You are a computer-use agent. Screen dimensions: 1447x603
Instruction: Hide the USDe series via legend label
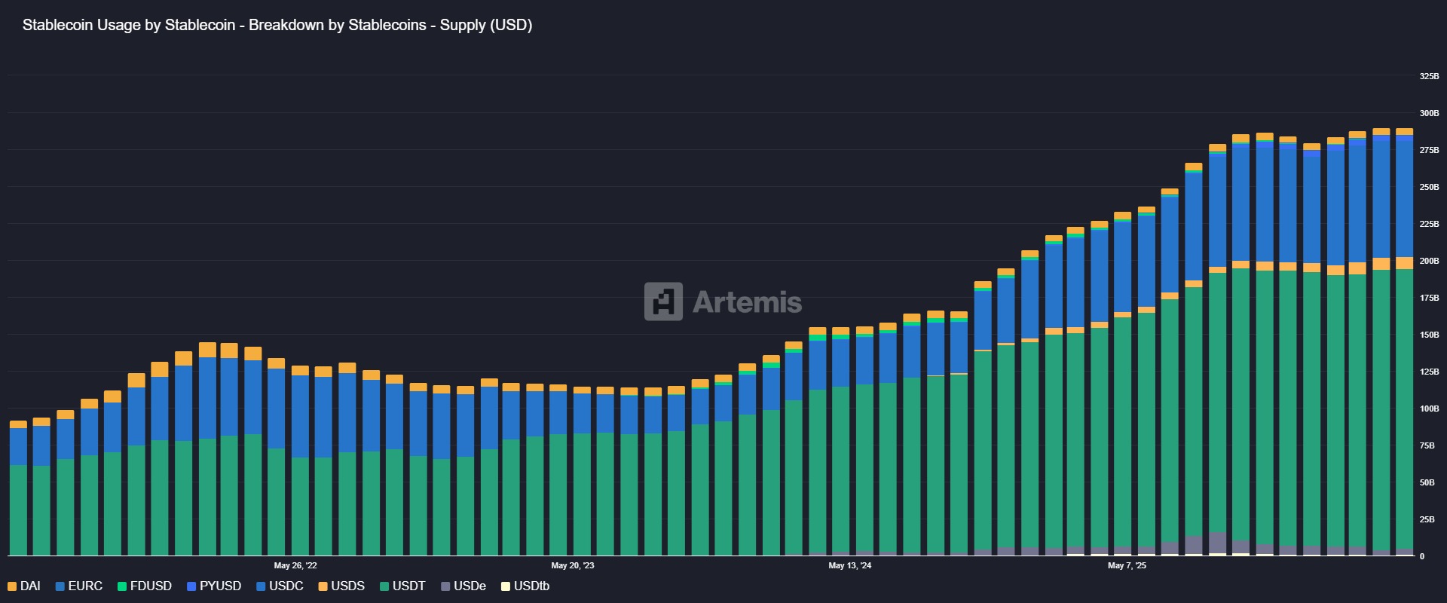pos(470,586)
